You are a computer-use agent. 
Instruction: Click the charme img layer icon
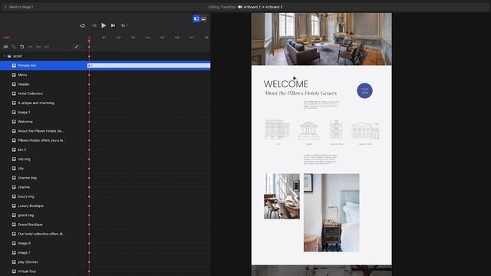[14, 178]
